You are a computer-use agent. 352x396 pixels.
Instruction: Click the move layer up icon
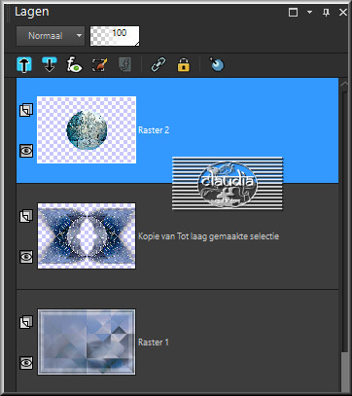pyautogui.click(x=24, y=64)
